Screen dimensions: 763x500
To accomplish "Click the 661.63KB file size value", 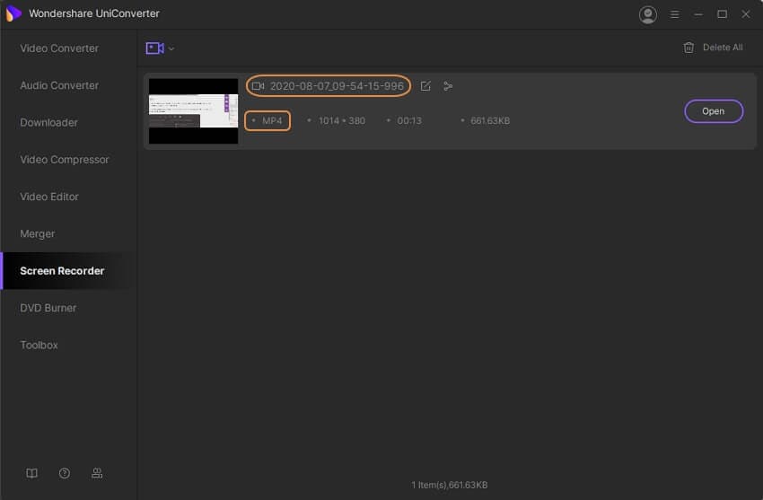I will (490, 120).
